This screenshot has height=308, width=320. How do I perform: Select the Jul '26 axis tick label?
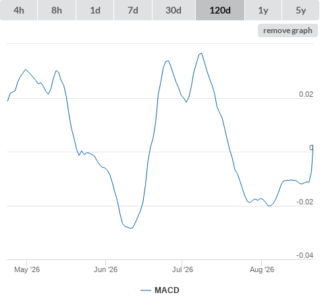pyautogui.click(x=182, y=269)
